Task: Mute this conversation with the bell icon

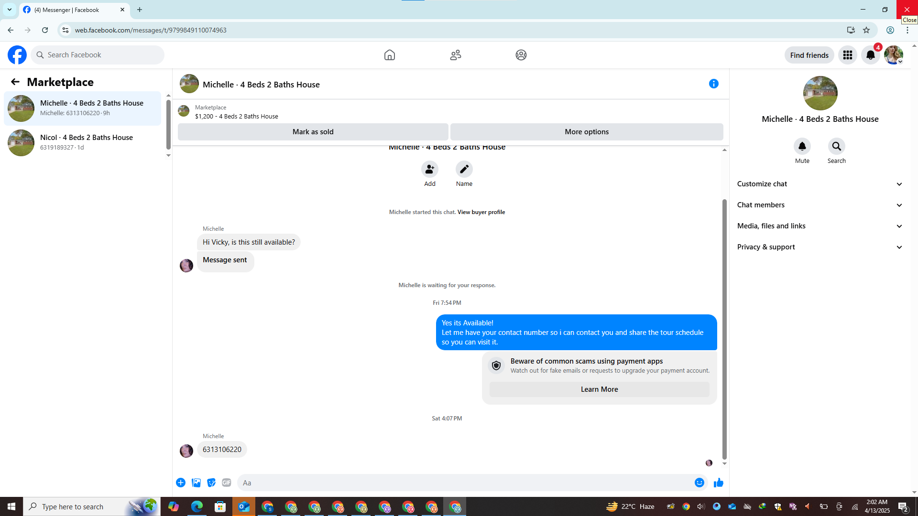Action: [802, 146]
